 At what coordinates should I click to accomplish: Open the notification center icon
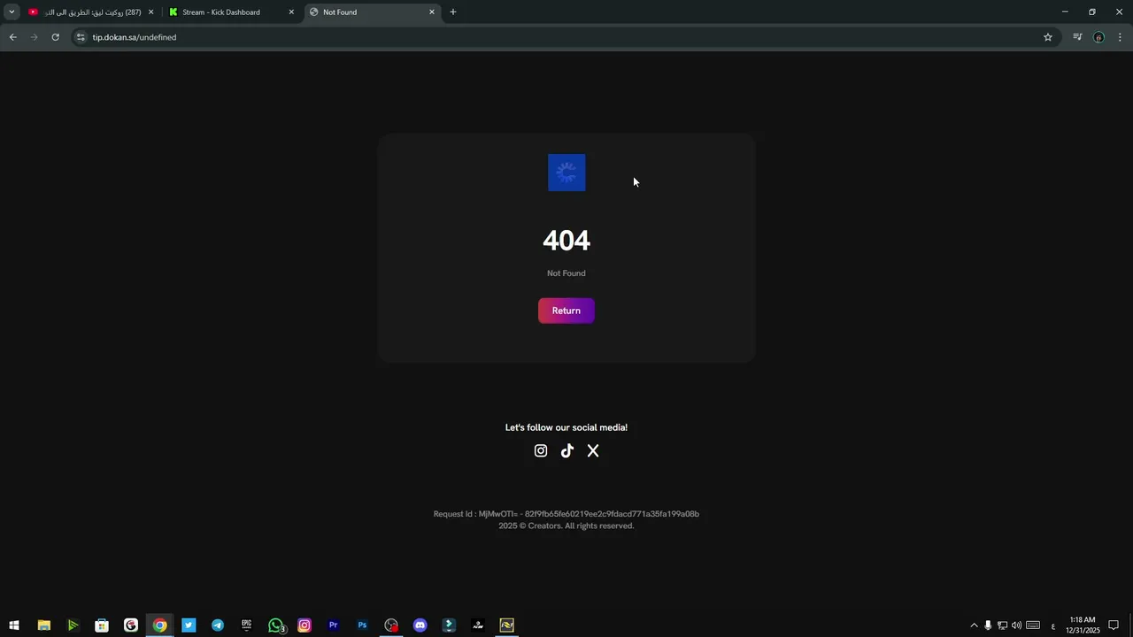[1114, 625]
